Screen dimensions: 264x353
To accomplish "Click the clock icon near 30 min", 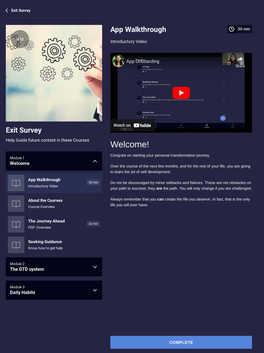I will coord(232,29).
